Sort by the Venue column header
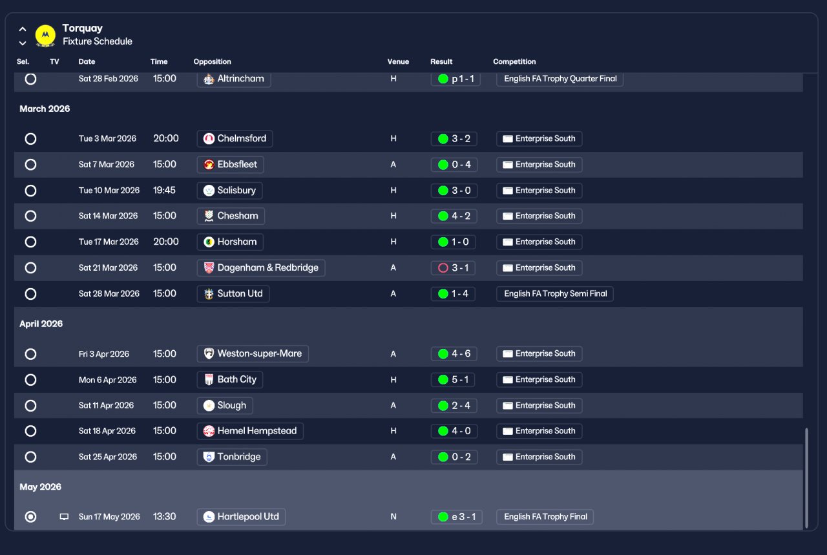The width and height of the screenshot is (827, 555). point(398,62)
